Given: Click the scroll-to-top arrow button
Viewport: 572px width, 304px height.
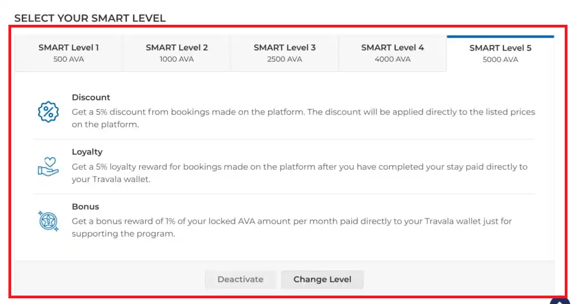Looking at the screenshot, I should 560,301.
